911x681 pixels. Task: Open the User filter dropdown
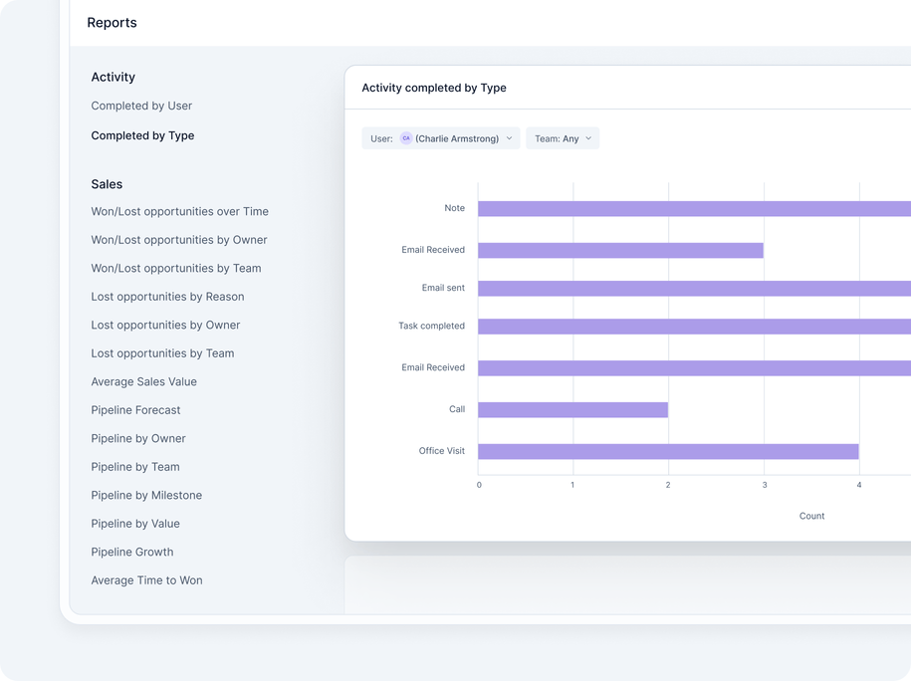[441, 138]
